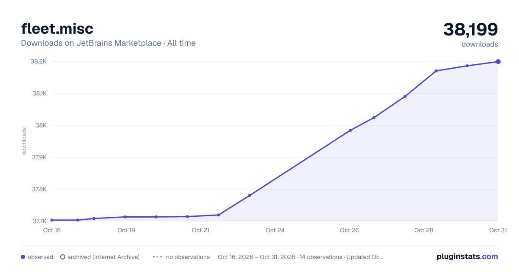
Task: Click the data point between Oct 28 and Oct 31
Action: point(467,66)
